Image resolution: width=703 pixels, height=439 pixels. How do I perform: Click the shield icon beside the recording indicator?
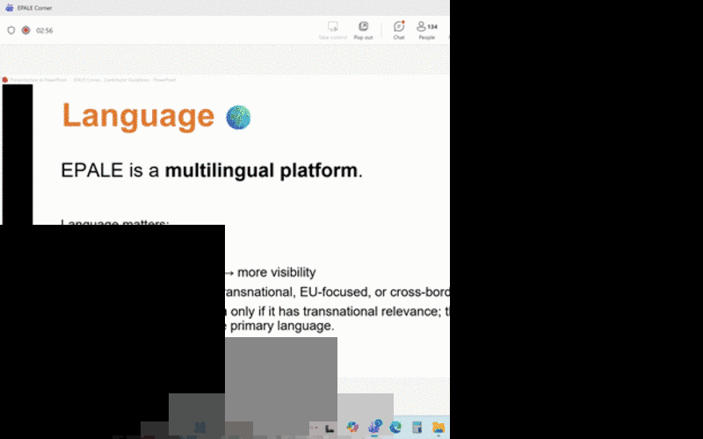point(11,30)
